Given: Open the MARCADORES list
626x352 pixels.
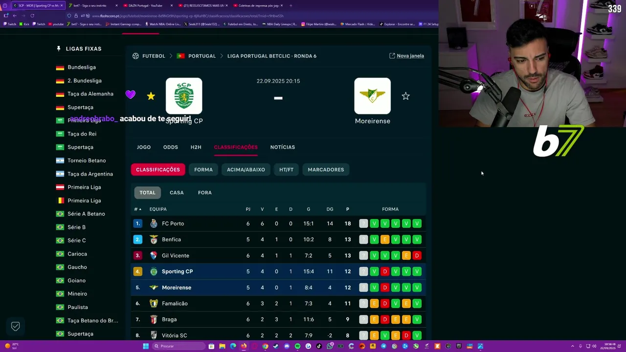Looking at the screenshot, I should [x=326, y=170].
